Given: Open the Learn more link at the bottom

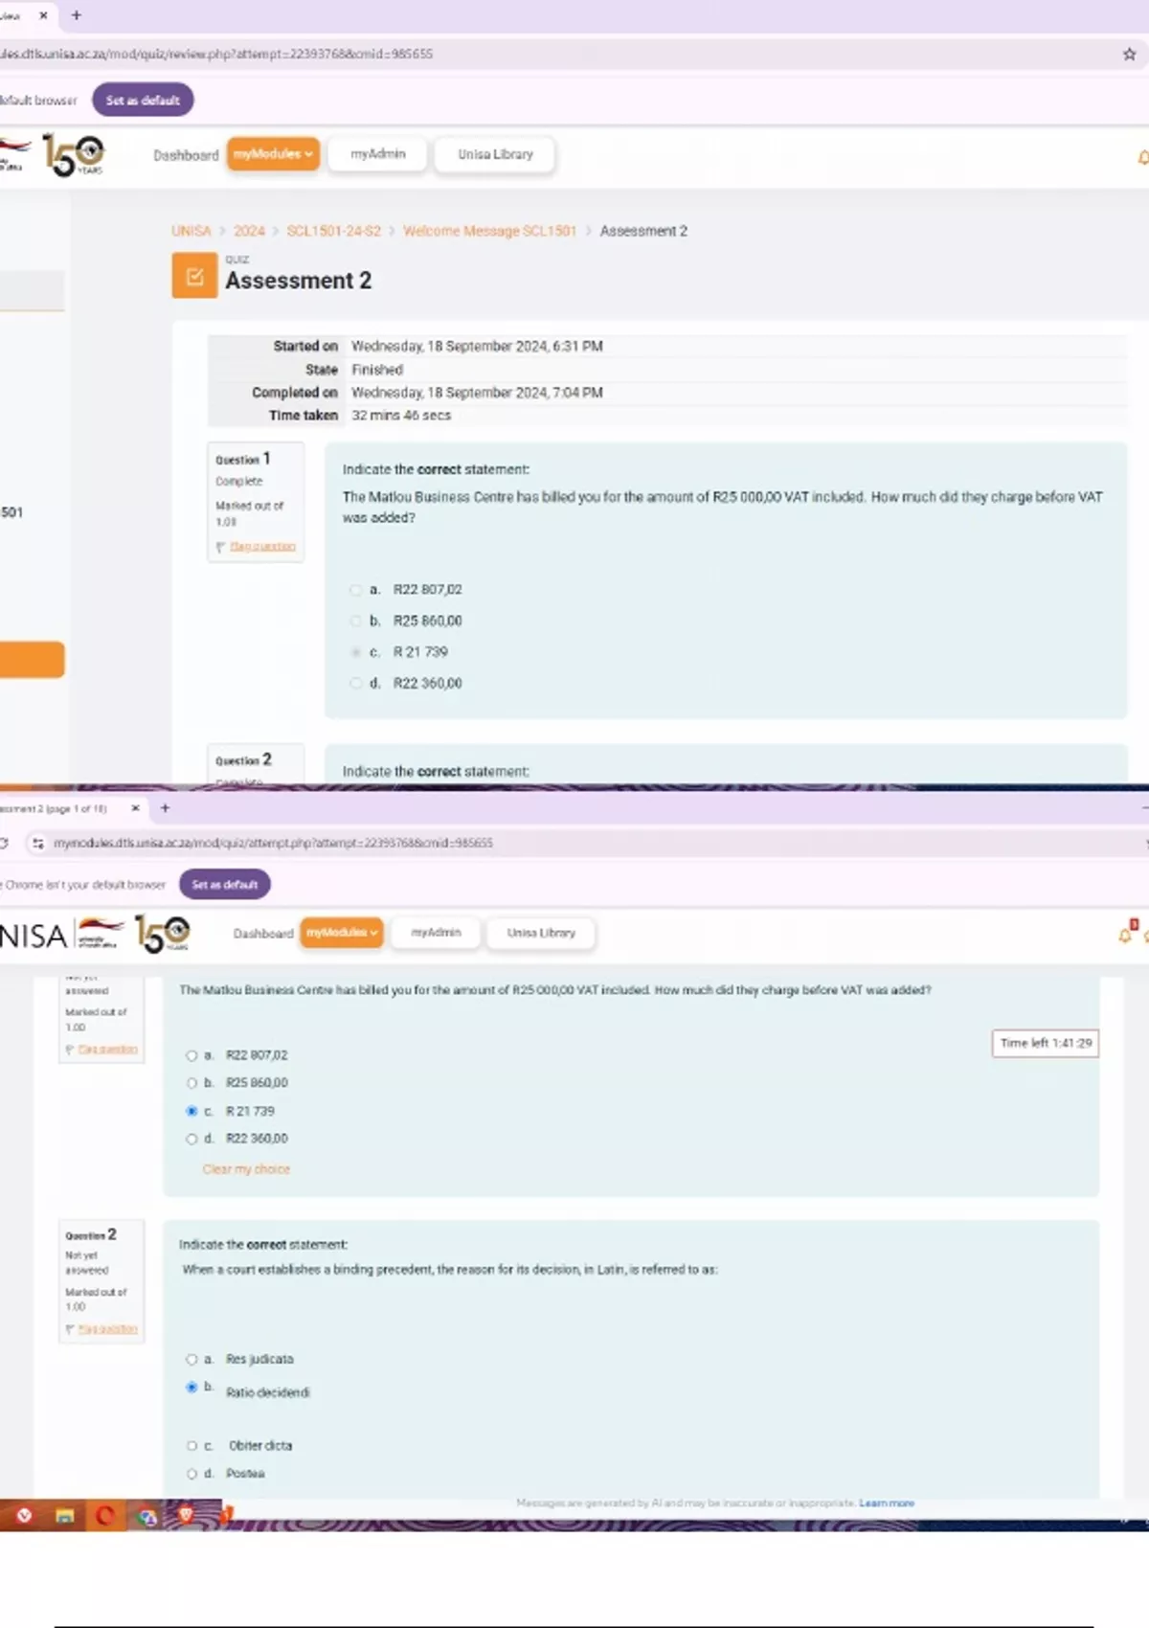Looking at the screenshot, I should coord(886,1504).
